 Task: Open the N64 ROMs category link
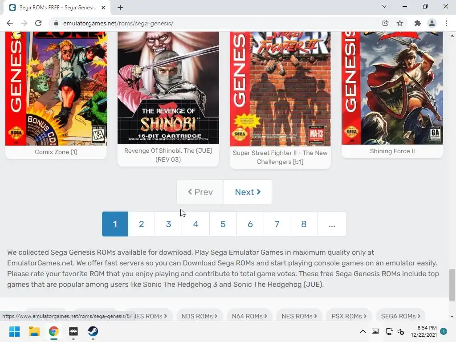point(249,316)
